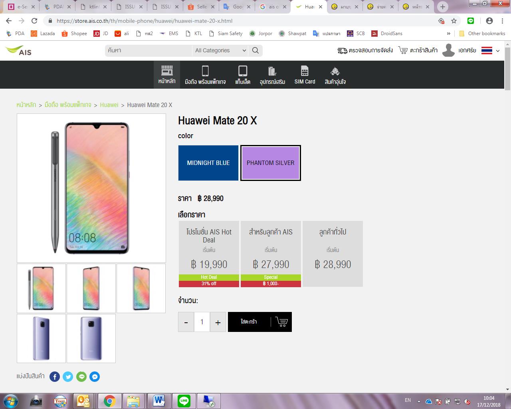Open the accessories category menu

pos(272,75)
